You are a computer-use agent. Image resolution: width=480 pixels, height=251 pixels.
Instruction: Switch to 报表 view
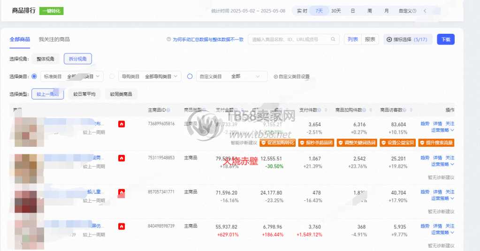tap(370, 39)
